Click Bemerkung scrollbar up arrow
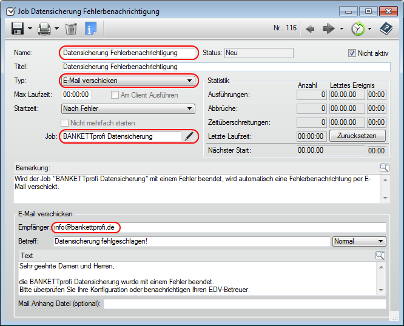 (385, 180)
